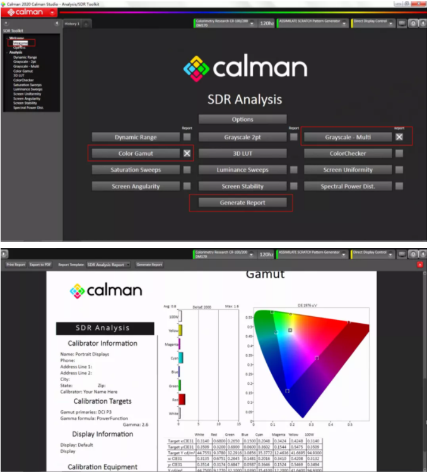Click the expand arrow icon in report window
Image resolution: width=427 pixels, height=472 pixels.
coord(4,254)
